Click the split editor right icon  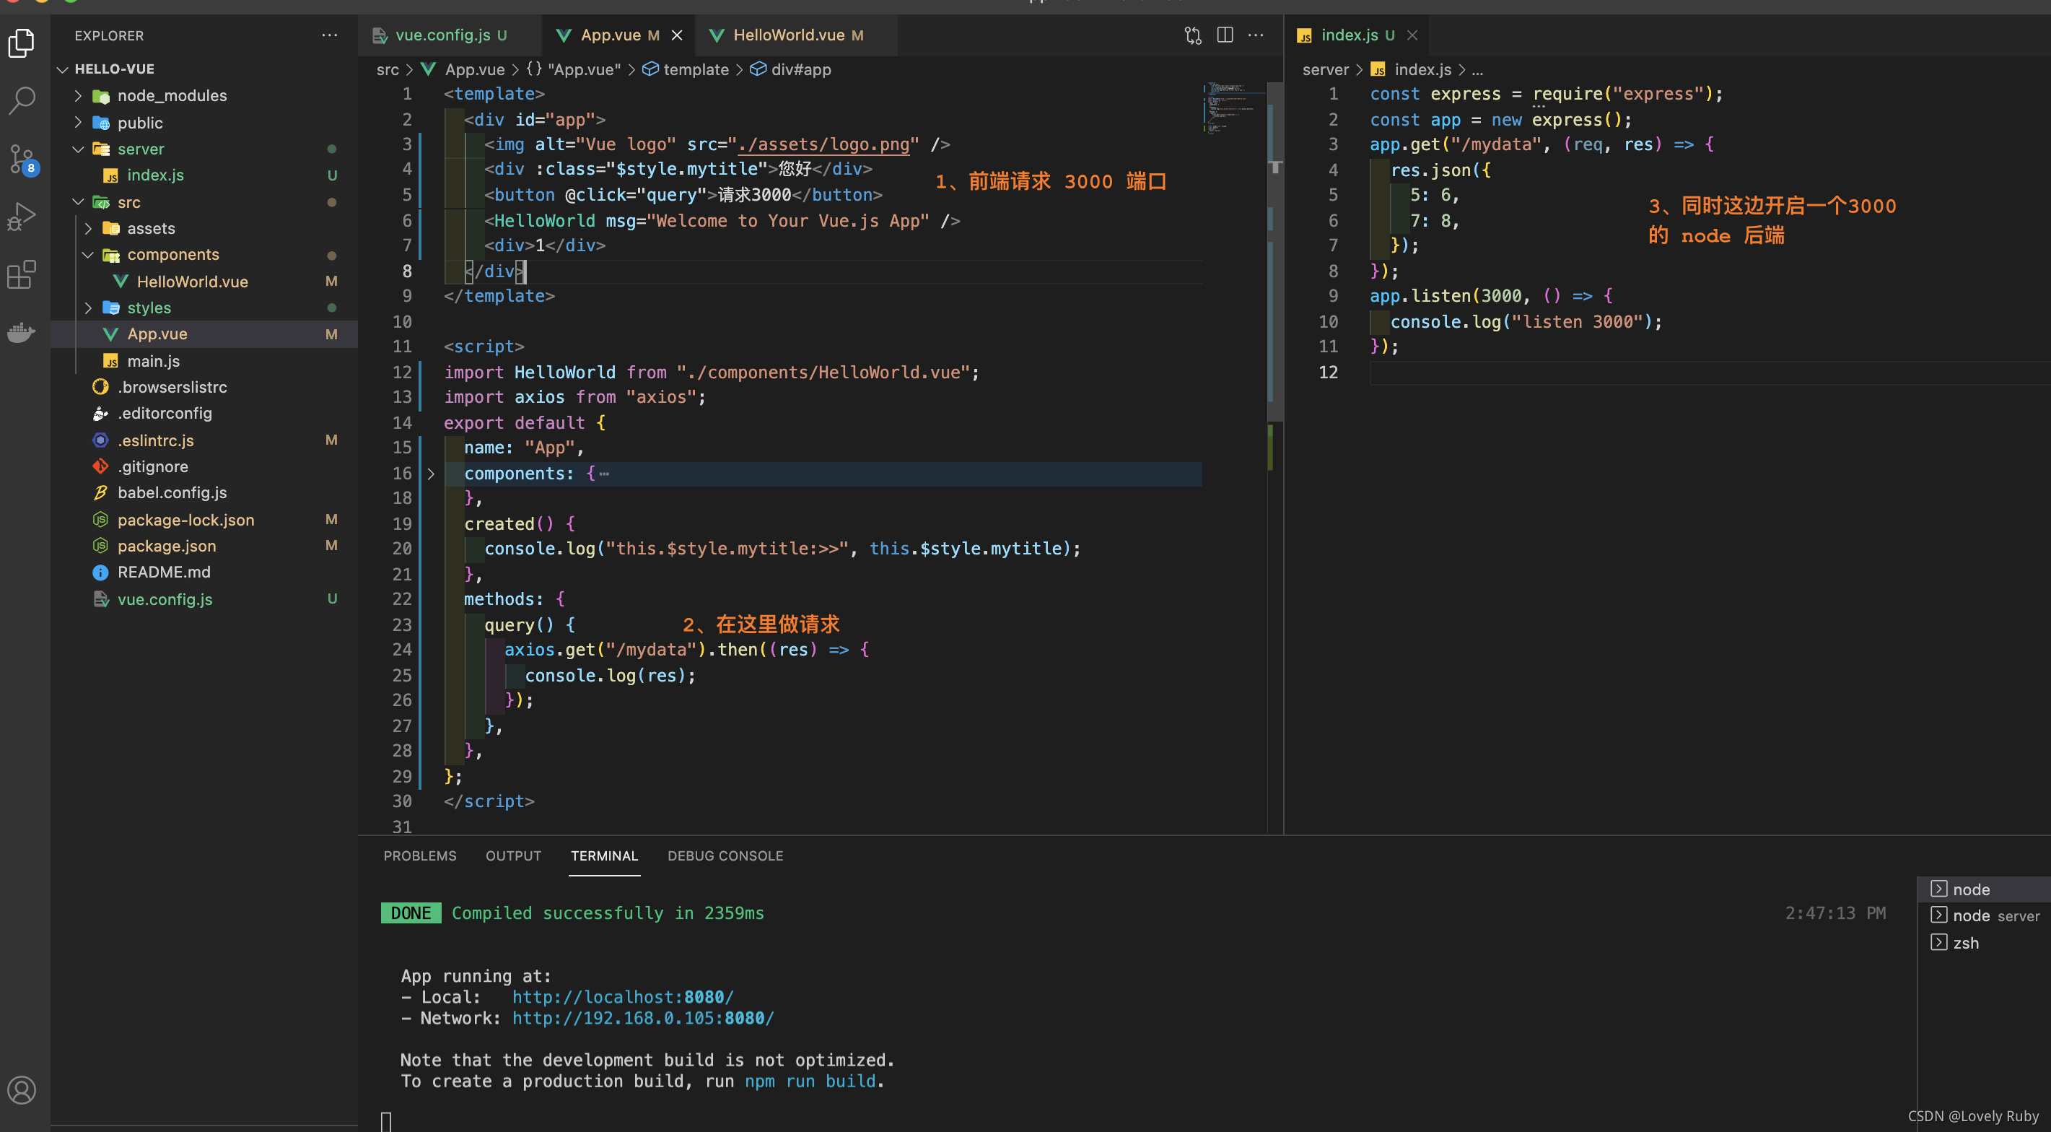(1225, 35)
